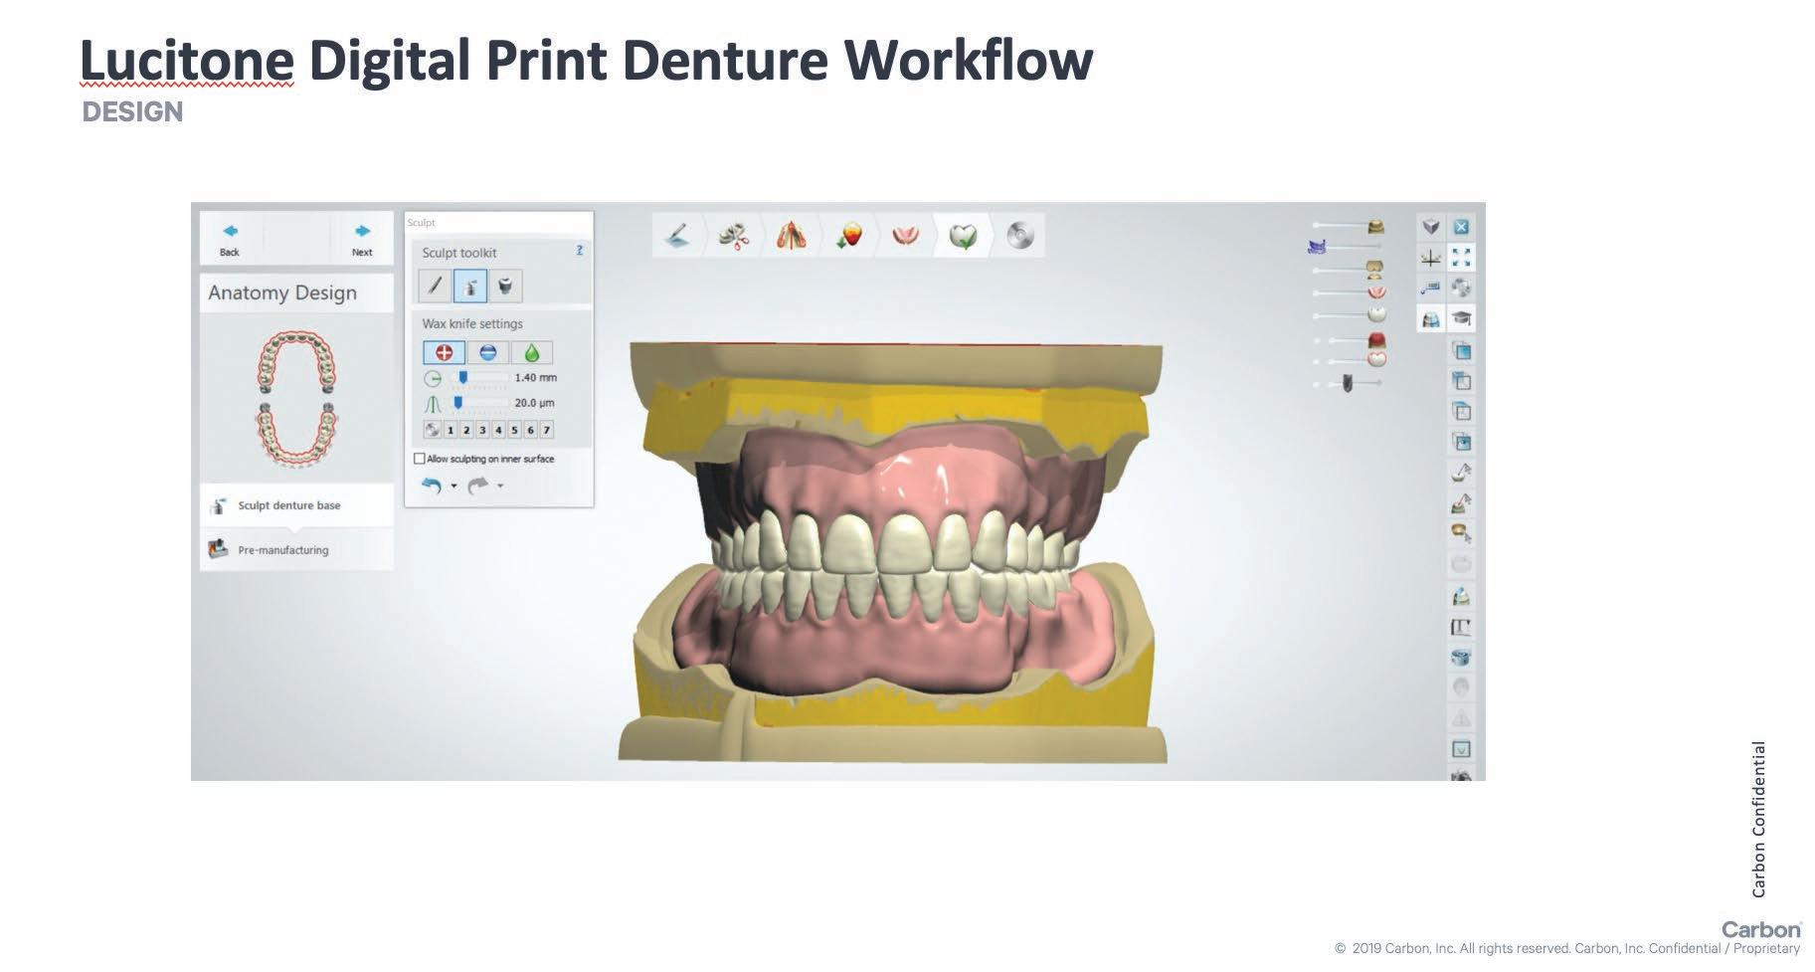Select wax knife preset 4
The image size is (1815, 972).
pos(498,430)
